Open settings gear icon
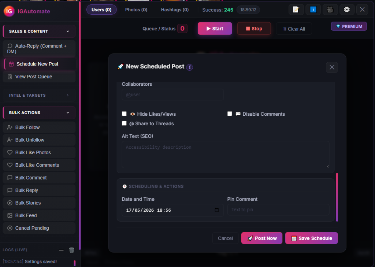375x267 pixels. tap(347, 10)
